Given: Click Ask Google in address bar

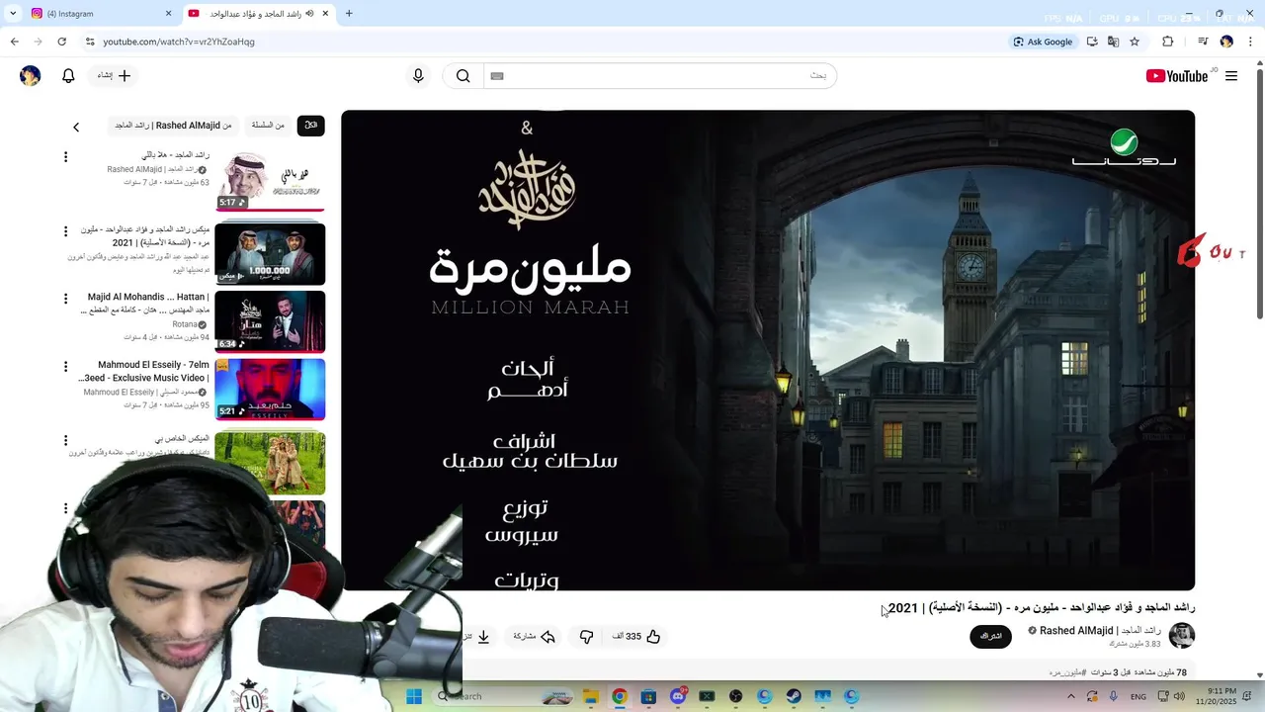Looking at the screenshot, I should coord(1043,42).
